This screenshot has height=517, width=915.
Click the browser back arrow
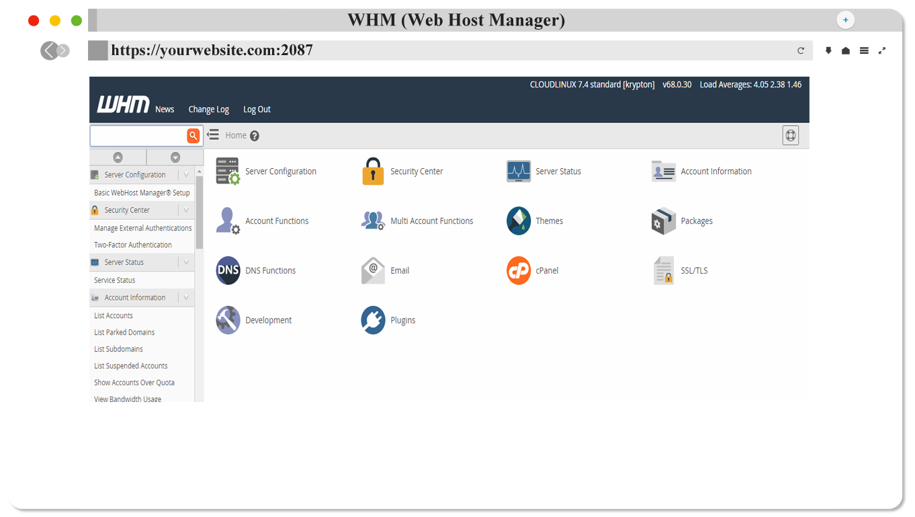click(x=49, y=50)
